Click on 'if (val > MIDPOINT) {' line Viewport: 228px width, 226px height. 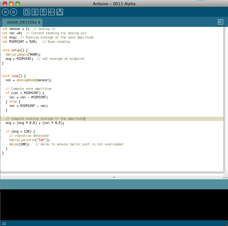[25, 93]
